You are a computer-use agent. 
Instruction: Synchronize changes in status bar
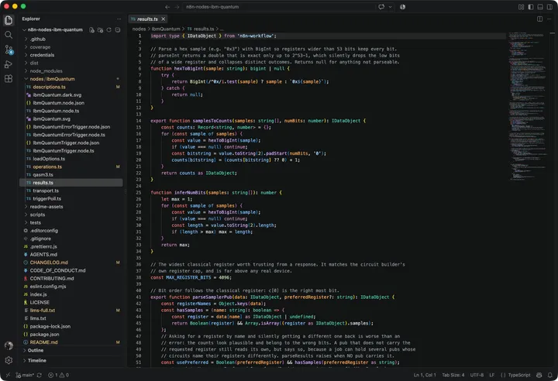[40, 375]
